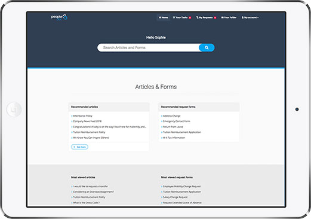Open the Attendance Policy article
Screen dimensions: 311x219
82,116
